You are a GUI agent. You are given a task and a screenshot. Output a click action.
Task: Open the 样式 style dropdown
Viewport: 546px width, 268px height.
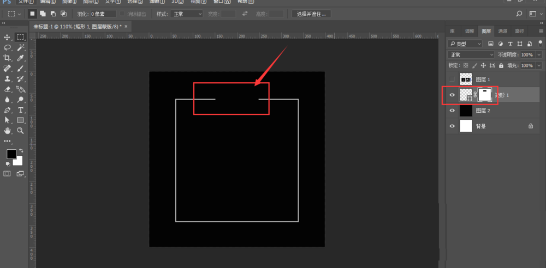point(186,14)
